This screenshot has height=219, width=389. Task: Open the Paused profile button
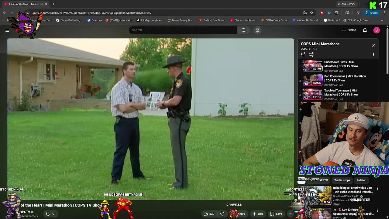(371, 13)
